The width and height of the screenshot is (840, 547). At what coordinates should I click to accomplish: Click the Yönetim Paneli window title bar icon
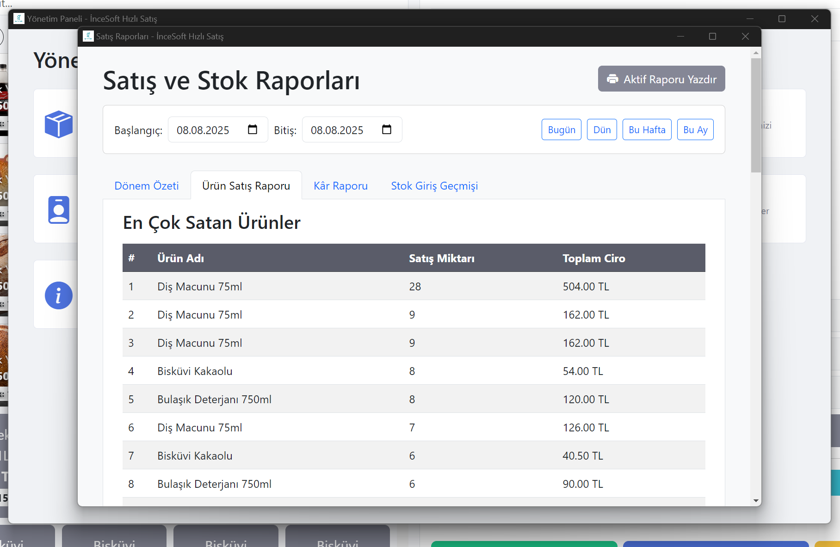19,18
